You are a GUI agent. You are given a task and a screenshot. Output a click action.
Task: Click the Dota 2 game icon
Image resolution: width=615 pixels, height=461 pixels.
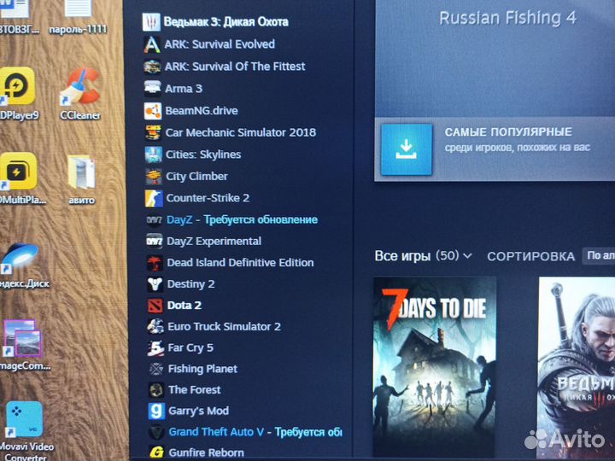[155, 306]
